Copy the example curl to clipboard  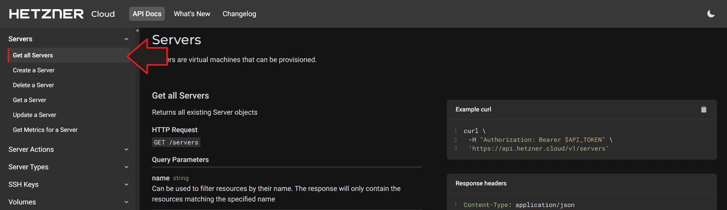(x=704, y=110)
